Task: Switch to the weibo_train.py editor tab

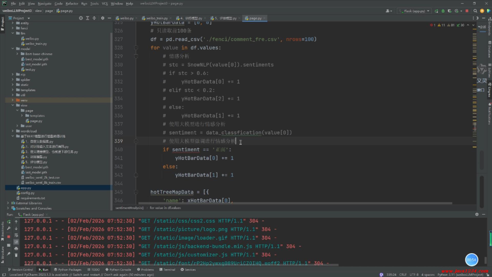Action: coord(157,18)
